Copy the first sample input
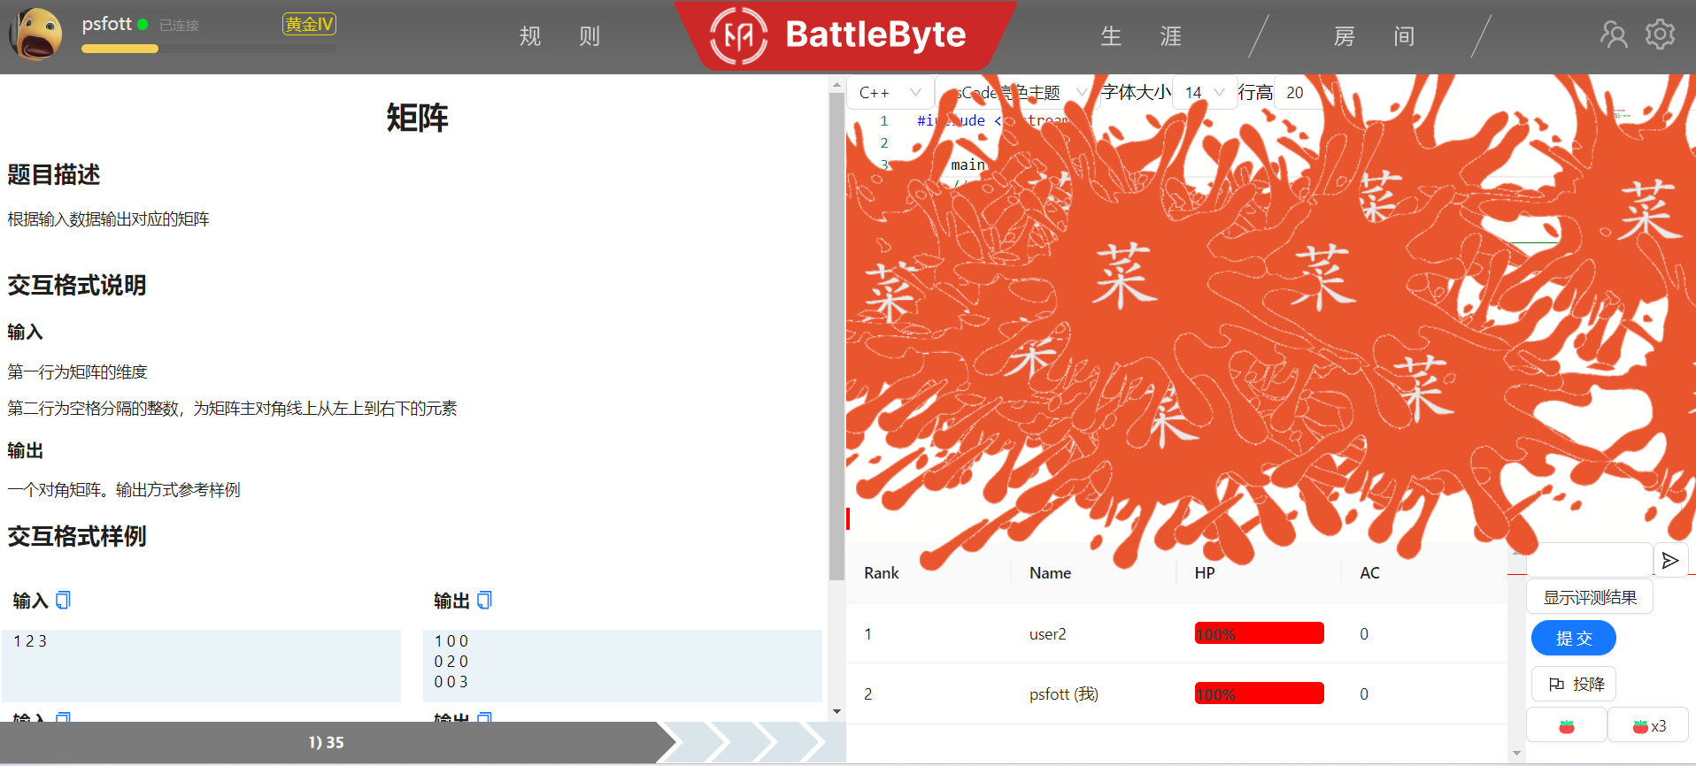1696x766 pixels. pos(63,601)
